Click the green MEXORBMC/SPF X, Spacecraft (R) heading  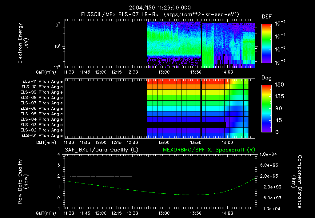(x=209, y=150)
